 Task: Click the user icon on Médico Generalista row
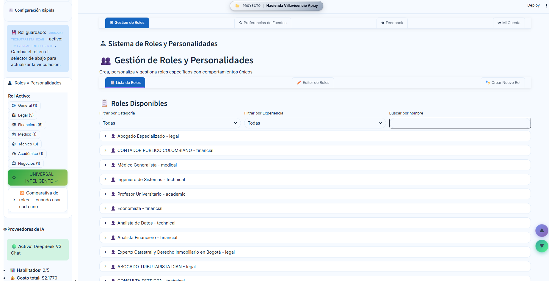coord(113,165)
